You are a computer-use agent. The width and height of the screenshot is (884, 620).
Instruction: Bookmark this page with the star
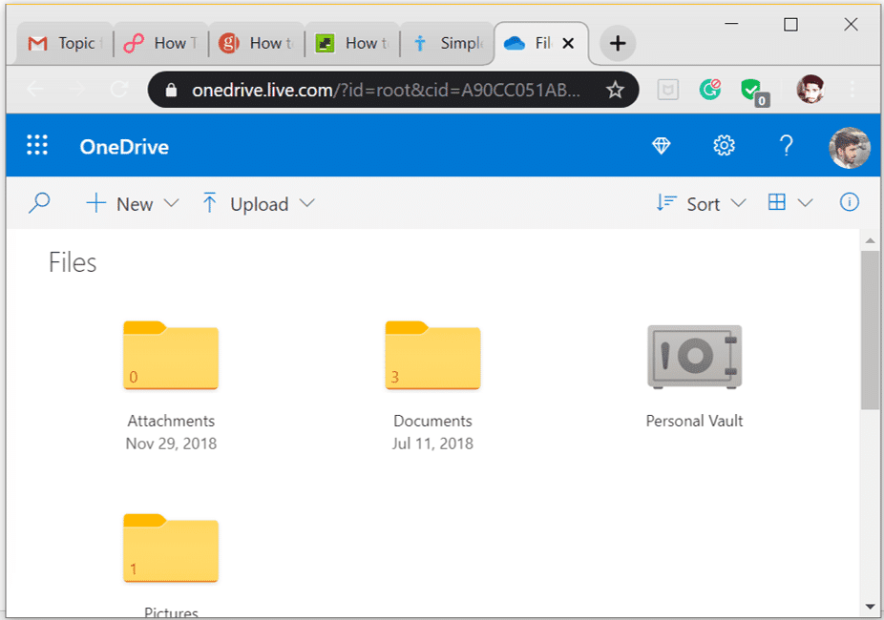pos(615,90)
